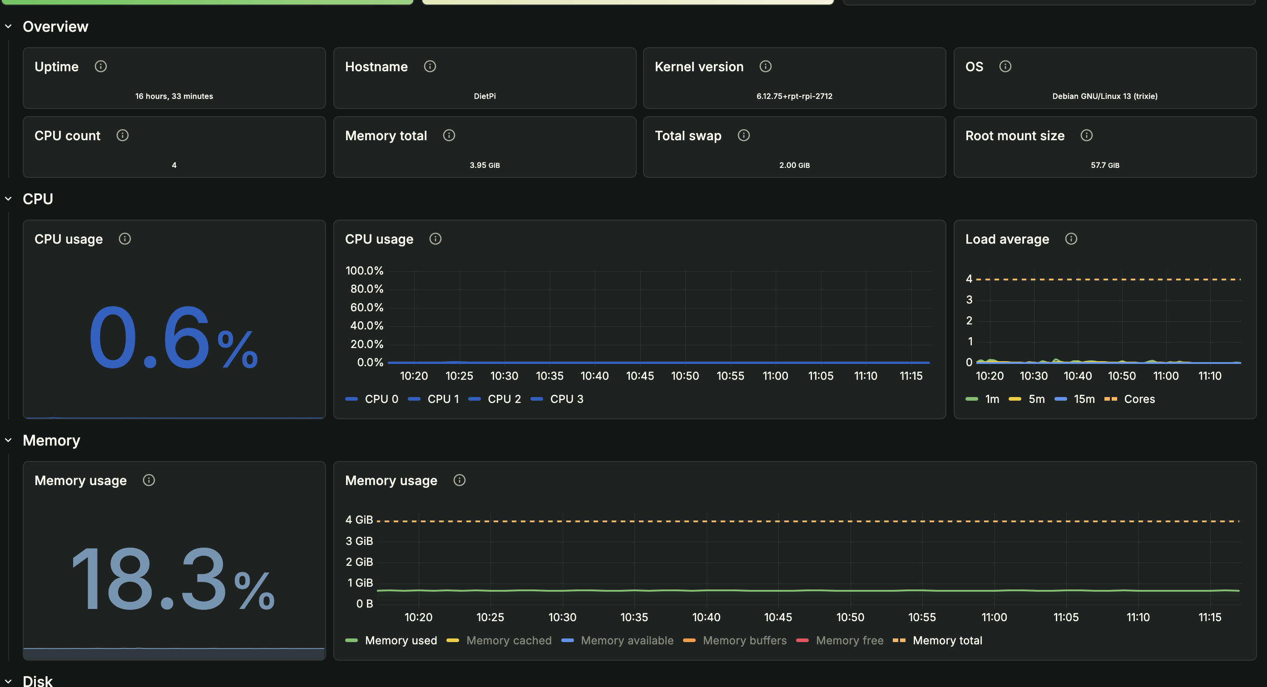The image size is (1267, 687).
Task: Toggle the 1m load average series
Action: 992,398
